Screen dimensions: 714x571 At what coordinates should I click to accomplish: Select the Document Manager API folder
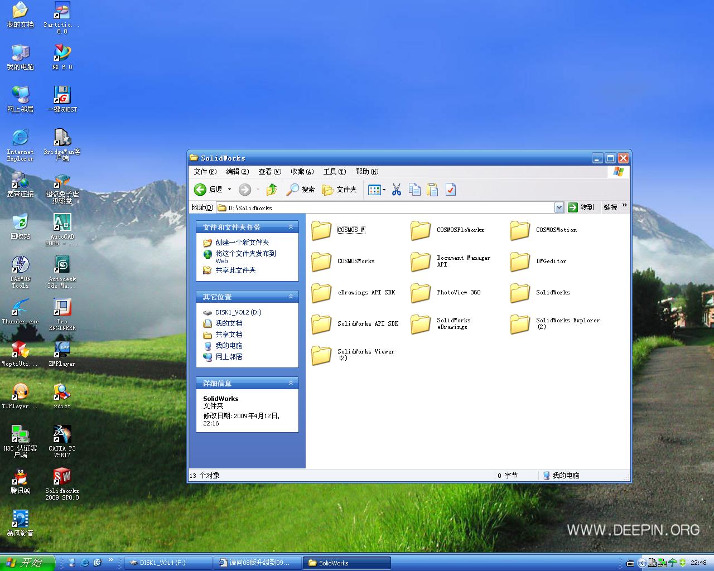[451, 261]
